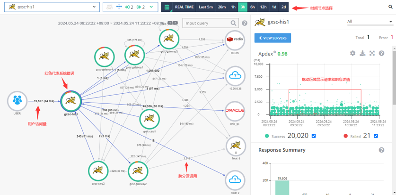Toggle the Failed checkbox
This screenshot has height=195, width=396.
click(376, 136)
